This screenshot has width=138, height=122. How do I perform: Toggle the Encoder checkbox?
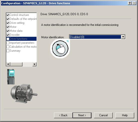[8, 35]
